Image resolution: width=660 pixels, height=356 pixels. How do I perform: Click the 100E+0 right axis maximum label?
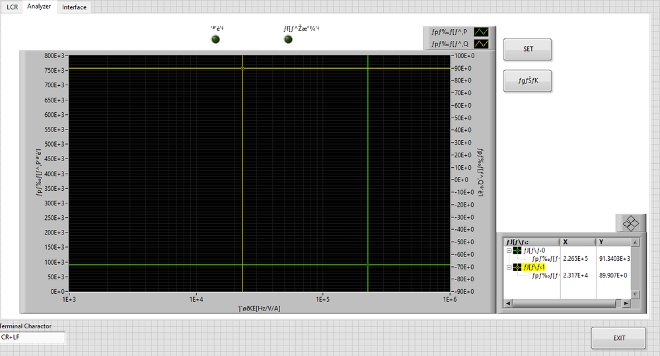point(464,56)
